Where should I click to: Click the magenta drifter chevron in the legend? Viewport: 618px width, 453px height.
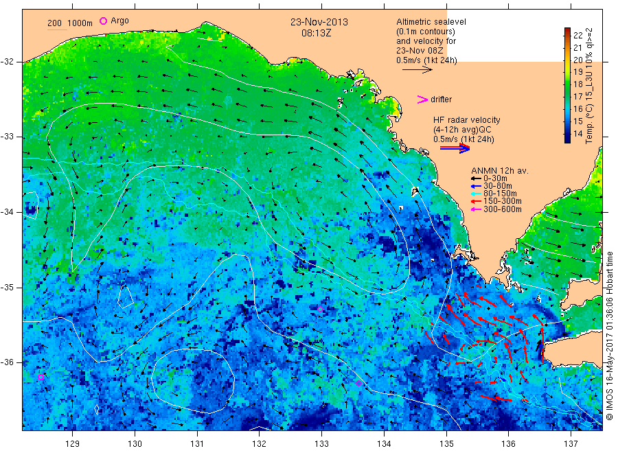tap(422, 100)
